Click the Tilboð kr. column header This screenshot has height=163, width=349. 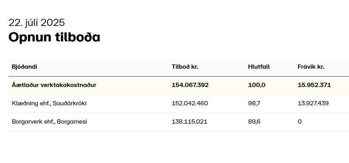[x=185, y=67]
